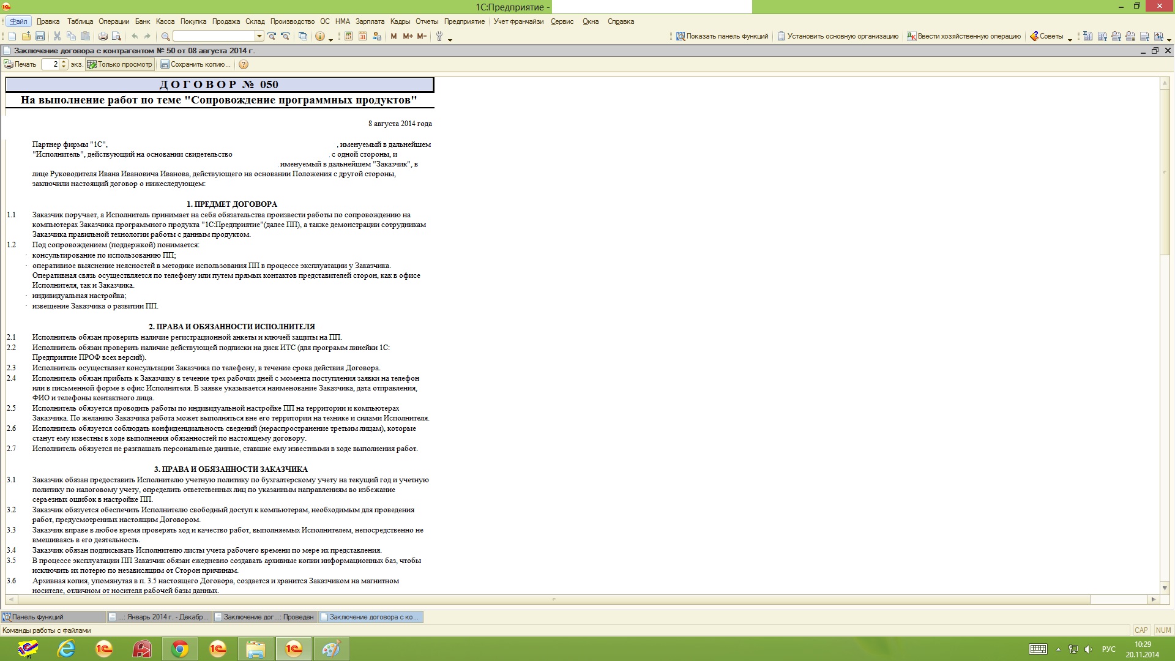Redo the last action
The width and height of the screenshot is (1175, 661).
[x=147, y=36]
